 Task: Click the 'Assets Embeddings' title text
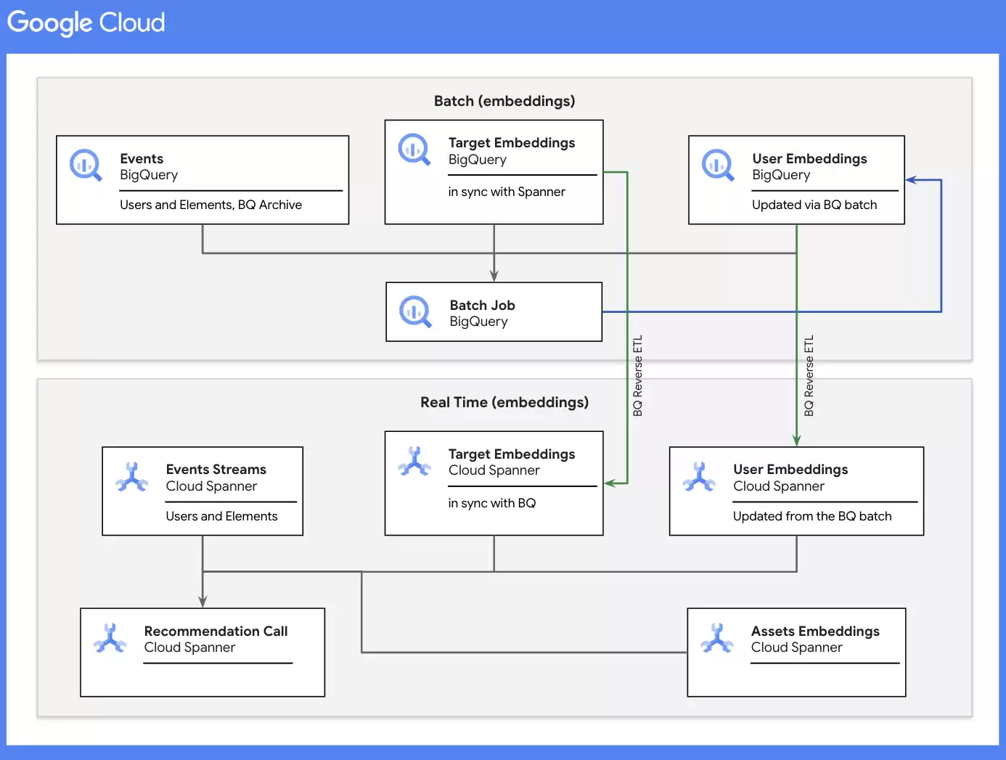point(815,632)
